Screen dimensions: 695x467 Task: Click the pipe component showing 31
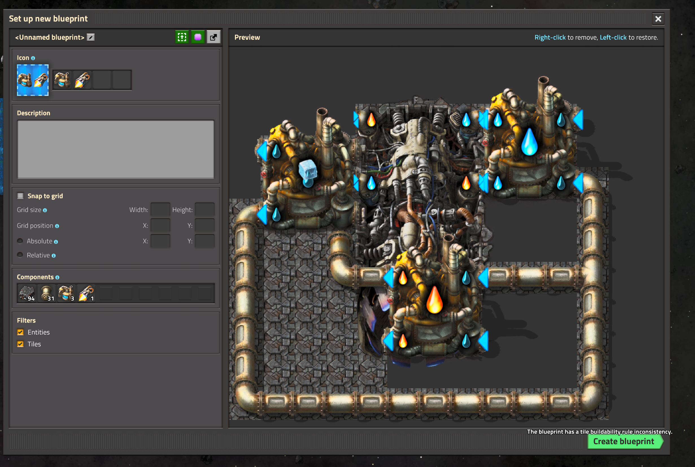click(47, 293)
